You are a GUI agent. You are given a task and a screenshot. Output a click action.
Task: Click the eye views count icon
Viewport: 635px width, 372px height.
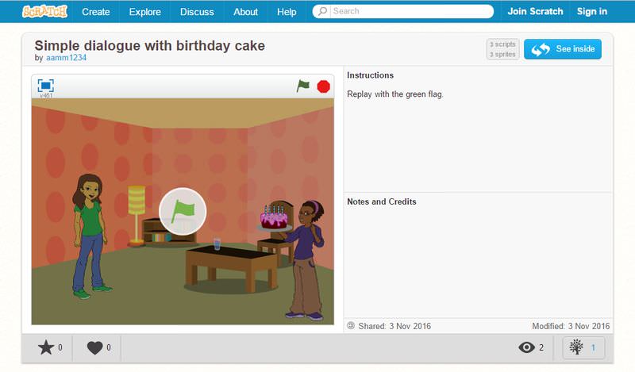pos(526,347)
